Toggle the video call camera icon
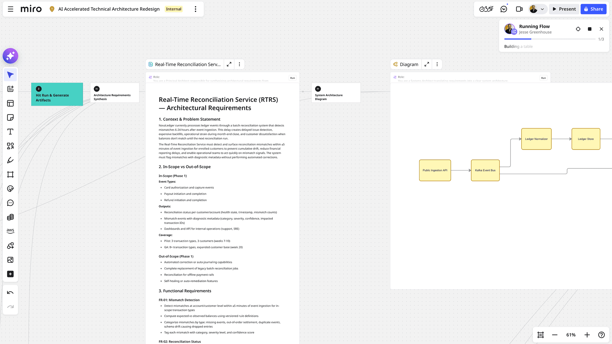 click(x=519, y=9)
